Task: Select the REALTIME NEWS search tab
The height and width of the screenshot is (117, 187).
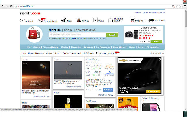Action: pyautogui.click(x=86, y=30)
